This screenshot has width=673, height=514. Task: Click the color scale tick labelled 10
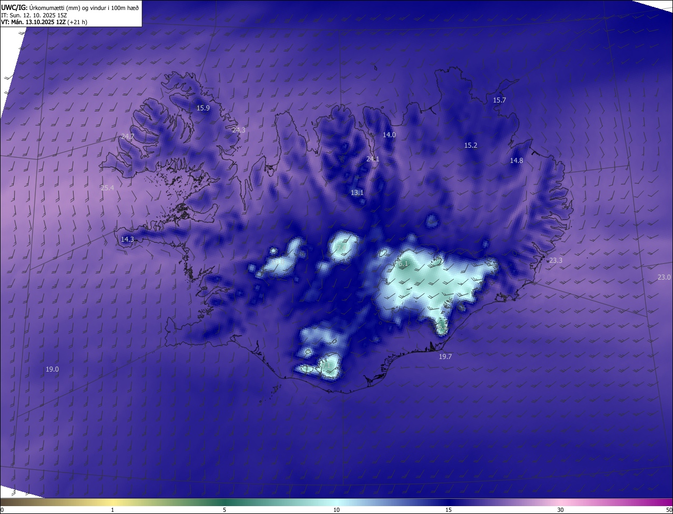click(x=336, y=510)
